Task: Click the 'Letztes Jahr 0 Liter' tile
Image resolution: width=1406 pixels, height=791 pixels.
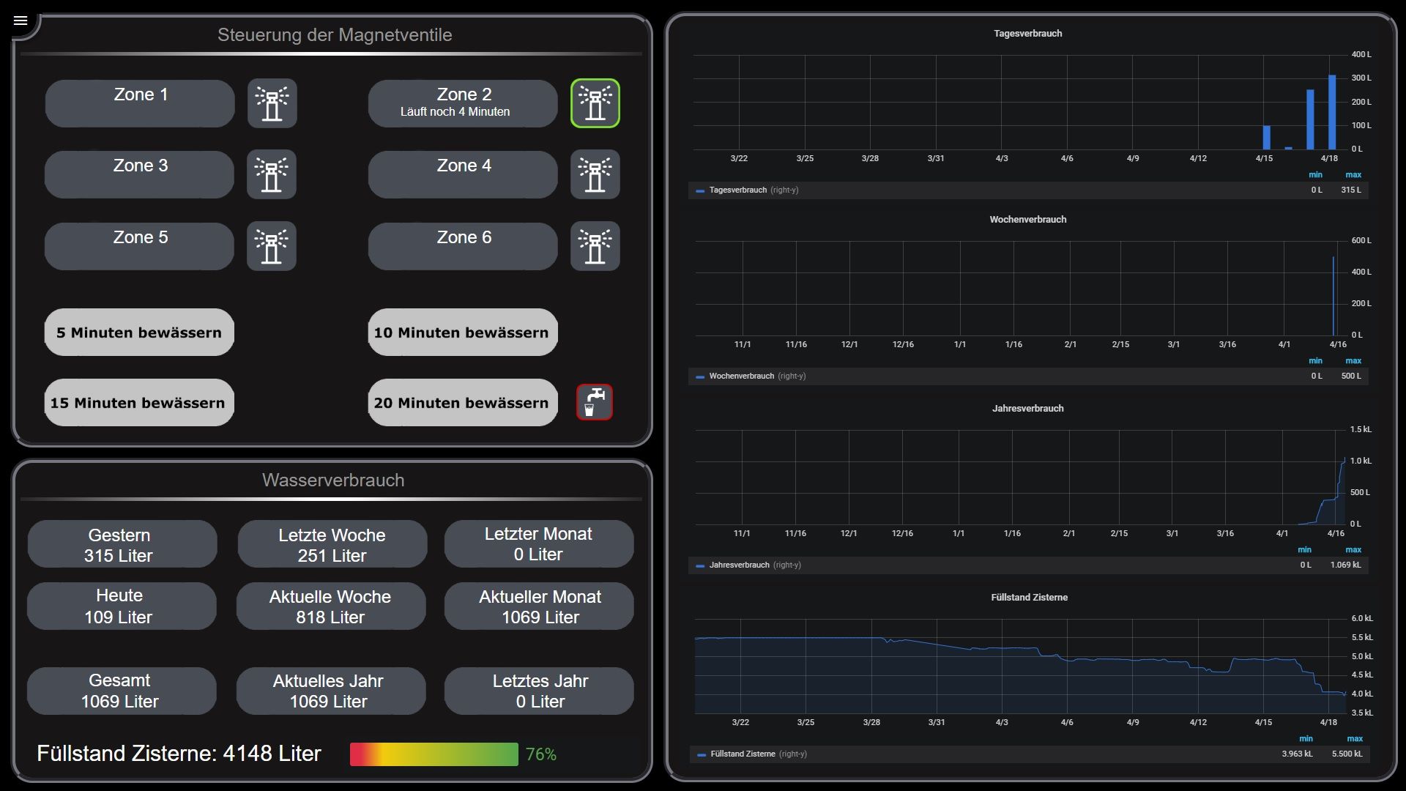Action: (539, 691)
